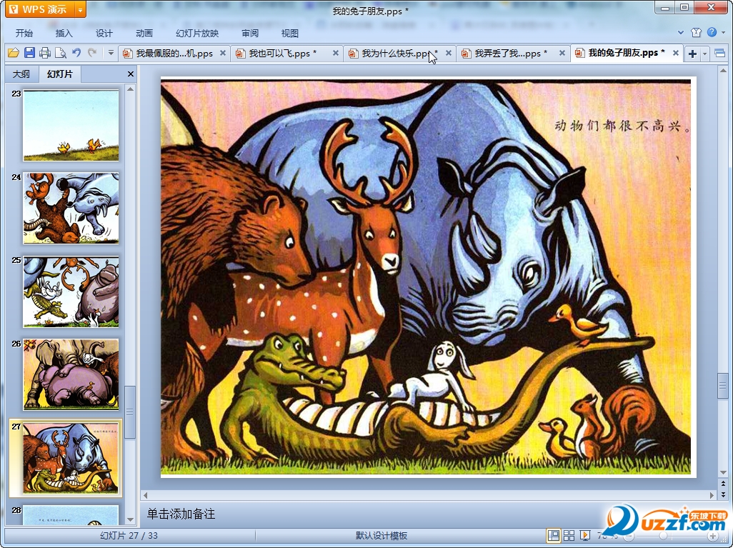Open WPS help question mark
Viewport: 733px width, 548px height.
(x=712, y=32)
